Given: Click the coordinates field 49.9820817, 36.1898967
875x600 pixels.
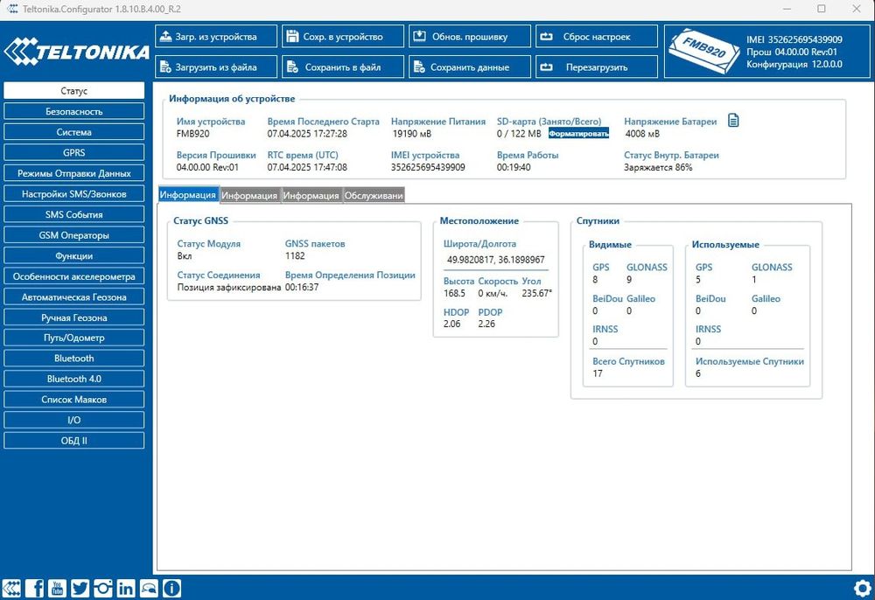Looking at the screenshot, I should tap(495, 260).
